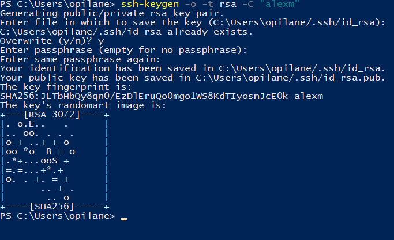Click the 'Overwrite (y/n)?' prompt line

click(52, 41)
